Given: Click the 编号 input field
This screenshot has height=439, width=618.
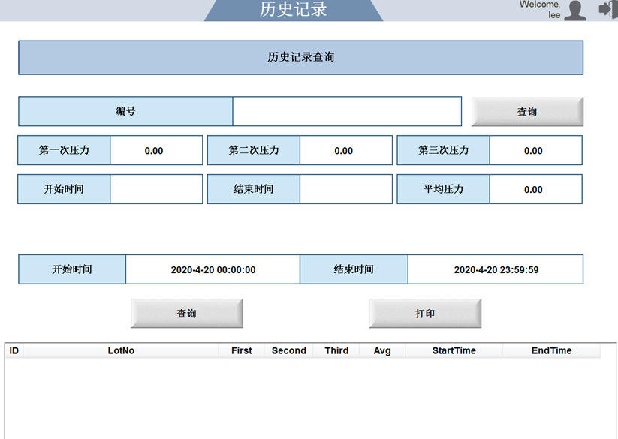Looking at the screenshot, I should point(347,111).
